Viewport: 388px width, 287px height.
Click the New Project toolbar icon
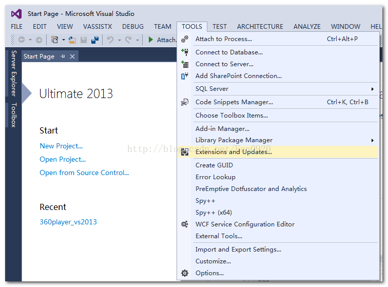(x=54, y=40)
